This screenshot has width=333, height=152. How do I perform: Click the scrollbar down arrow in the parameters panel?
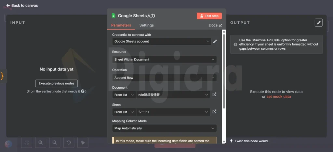(x=224, y=141)
